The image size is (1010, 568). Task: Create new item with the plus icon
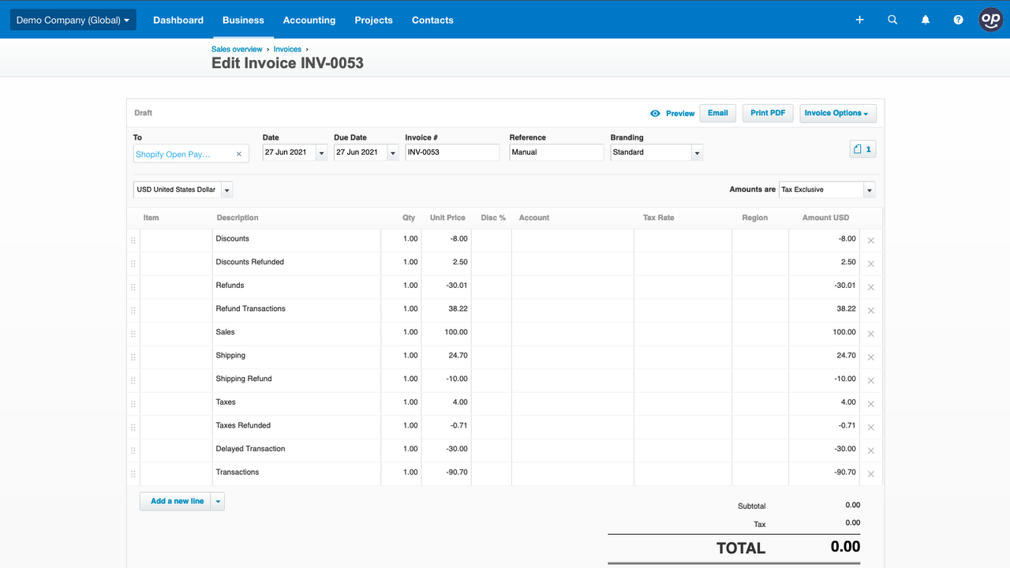click(x=859, y=20)
